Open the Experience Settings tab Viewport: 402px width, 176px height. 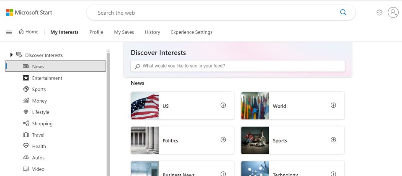[x=191, y=32]
